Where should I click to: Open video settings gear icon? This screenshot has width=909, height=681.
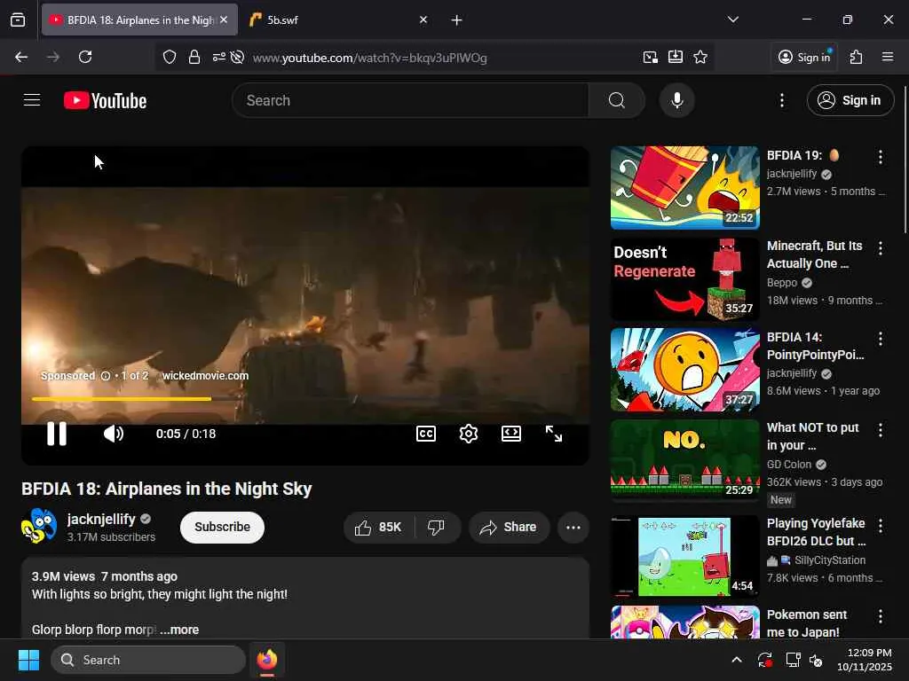469,434
